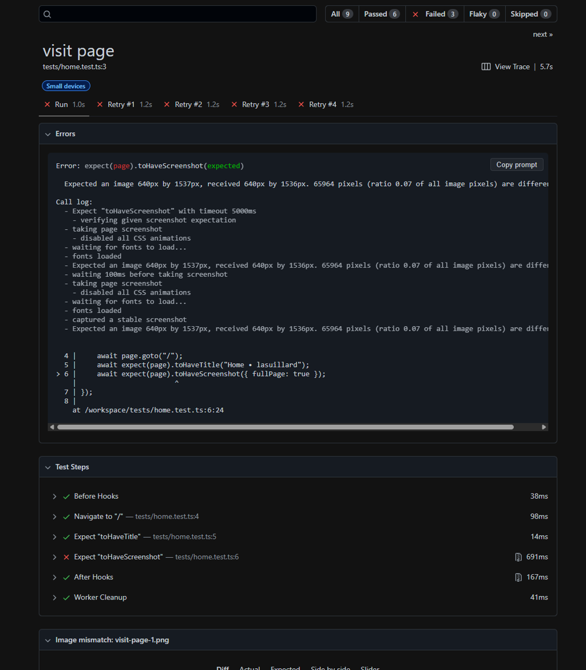Expand the Navigate to "/" step
Viewport: 586px width, 670px height.
(x=55, y=517)
